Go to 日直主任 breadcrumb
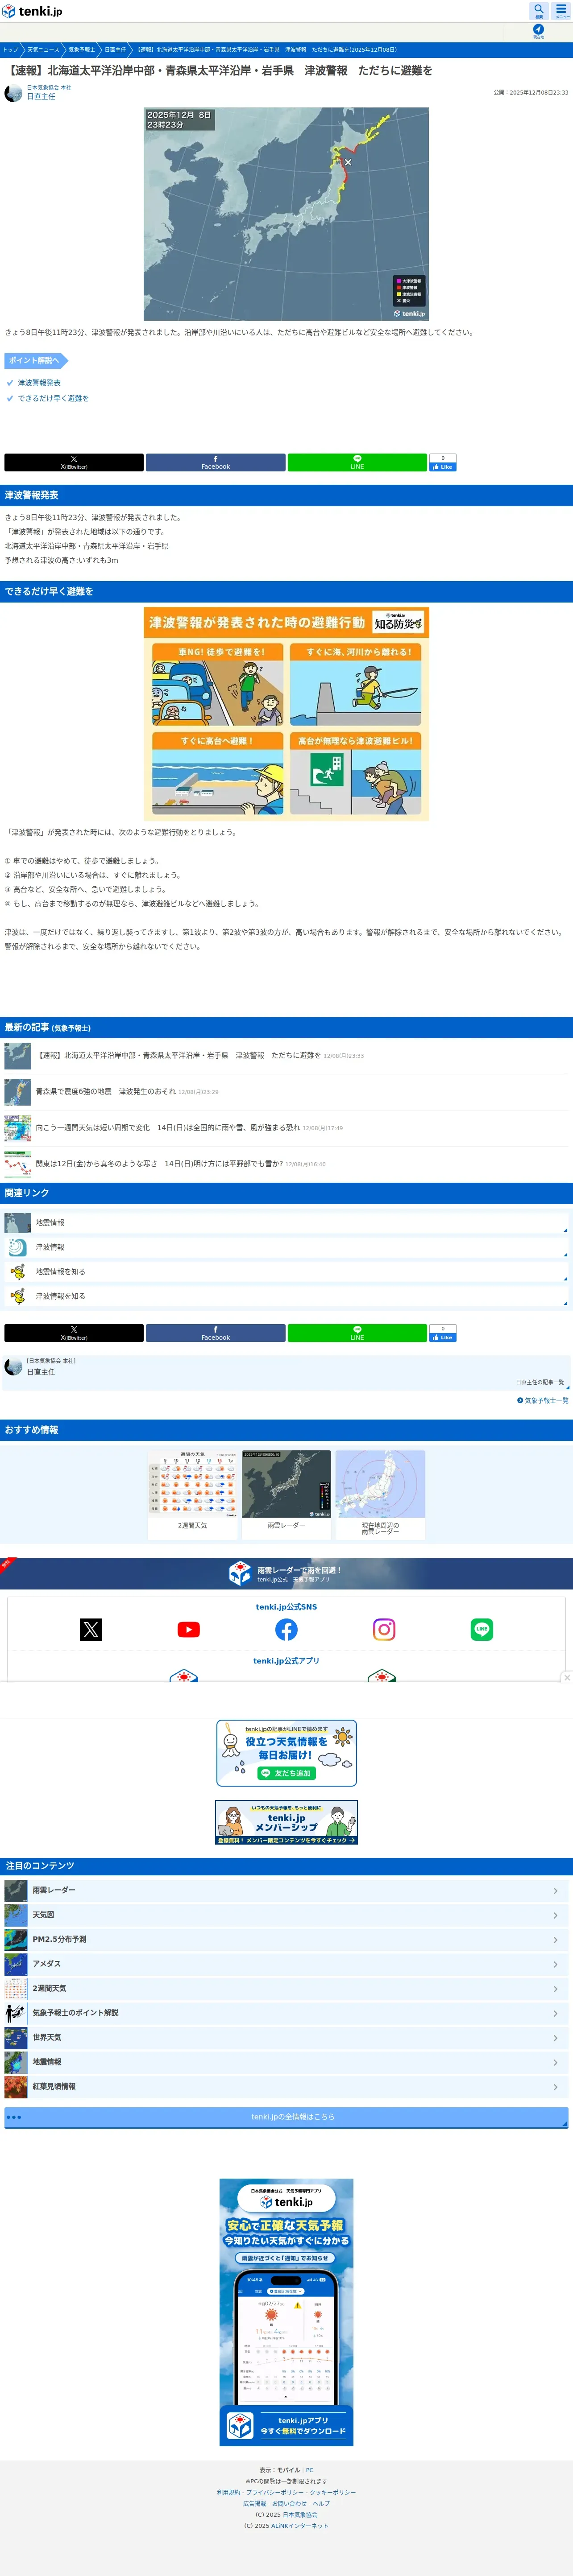 tap(115, 49)
